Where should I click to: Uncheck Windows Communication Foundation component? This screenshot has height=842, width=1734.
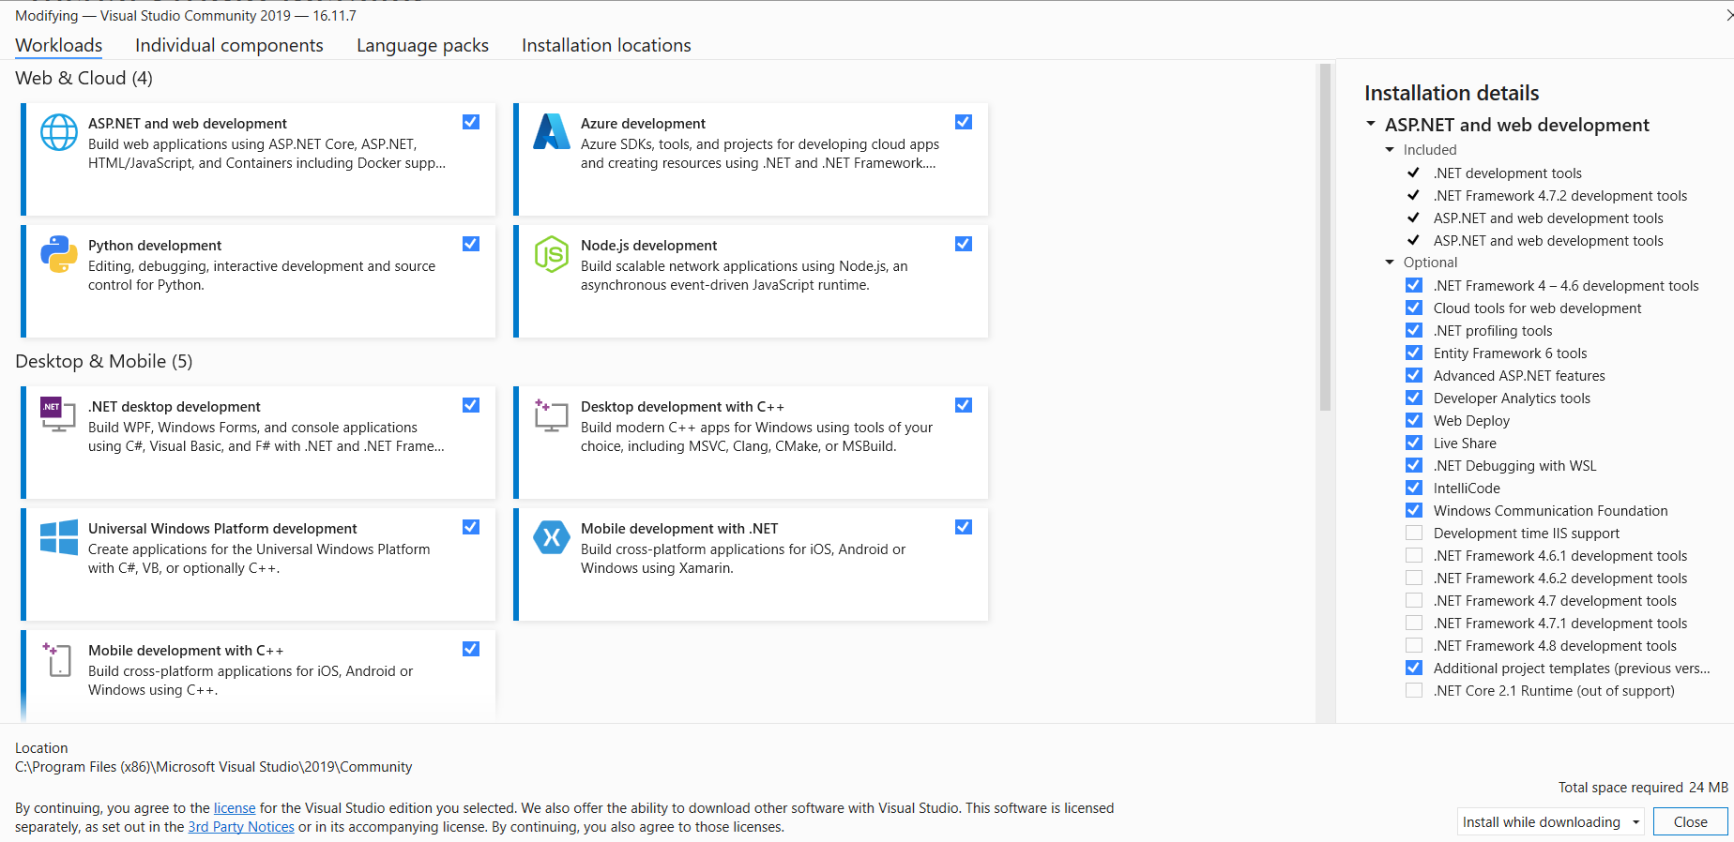[1414, 510]
